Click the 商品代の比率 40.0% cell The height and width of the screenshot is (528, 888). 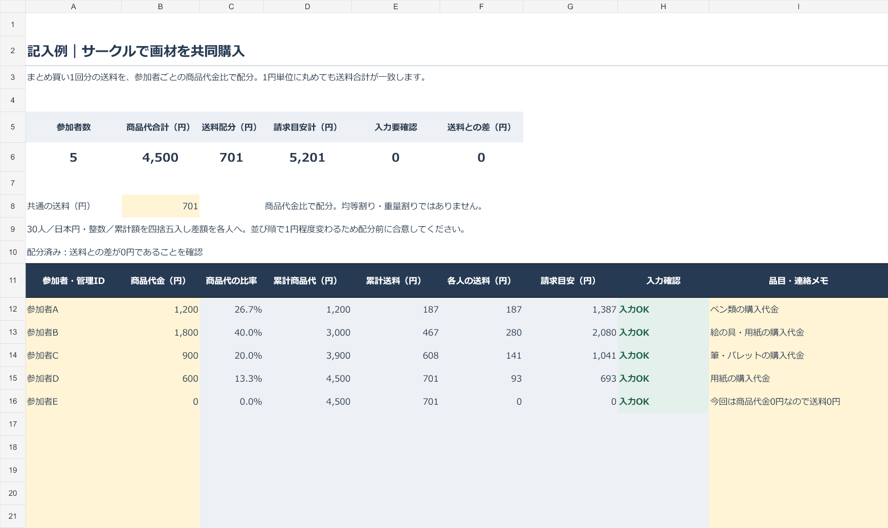coord(231,332)
